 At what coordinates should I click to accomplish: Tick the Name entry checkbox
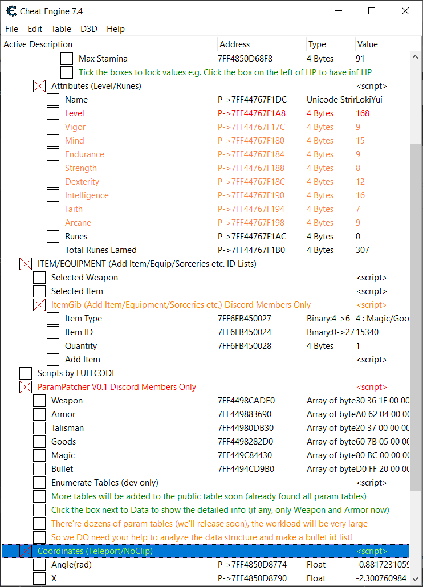coord(53,100)
